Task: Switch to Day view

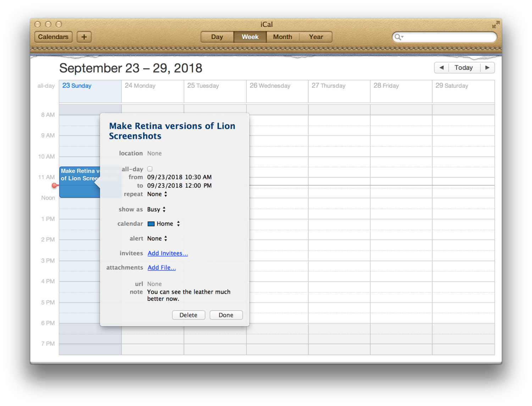Action: [x=217, y=36]
